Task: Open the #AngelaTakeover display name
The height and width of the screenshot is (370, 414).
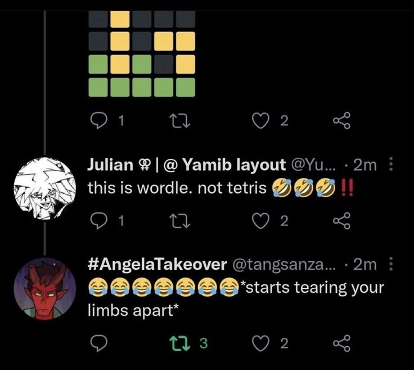Action: point(157,265)
